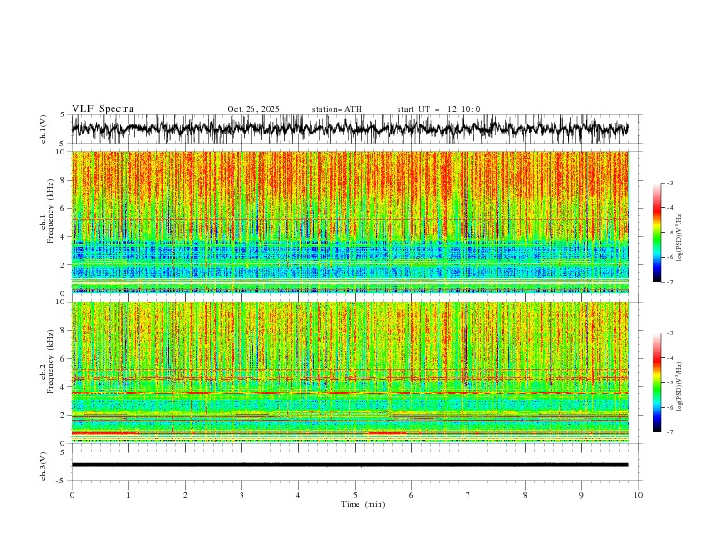Click the "VLF Spectra" plot title
This screenshot has width=719, height=556.
[x=103, y=109]
